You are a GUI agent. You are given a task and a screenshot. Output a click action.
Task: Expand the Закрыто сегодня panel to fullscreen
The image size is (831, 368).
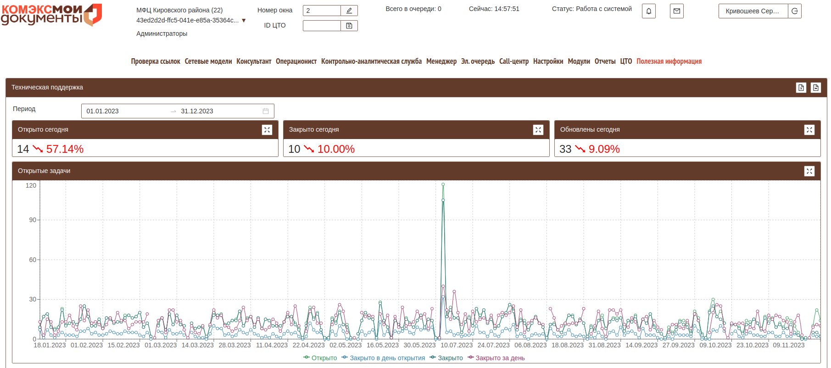pyautogui.click(x=538, y=130)
